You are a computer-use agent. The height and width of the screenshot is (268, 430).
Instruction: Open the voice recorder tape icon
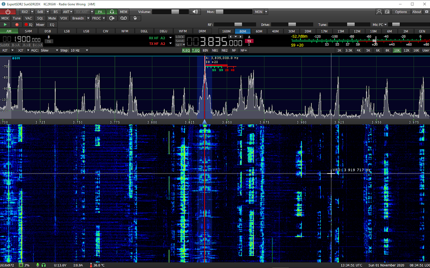(x=124, y=18)
